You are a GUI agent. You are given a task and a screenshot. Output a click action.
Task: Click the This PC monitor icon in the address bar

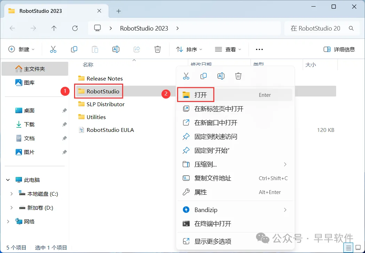[97, 28]
